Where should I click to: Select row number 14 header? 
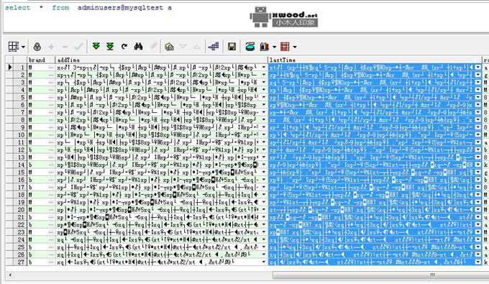tap(20, 165)
